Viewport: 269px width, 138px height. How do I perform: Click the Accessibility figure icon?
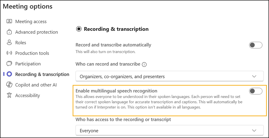(9, 95)
